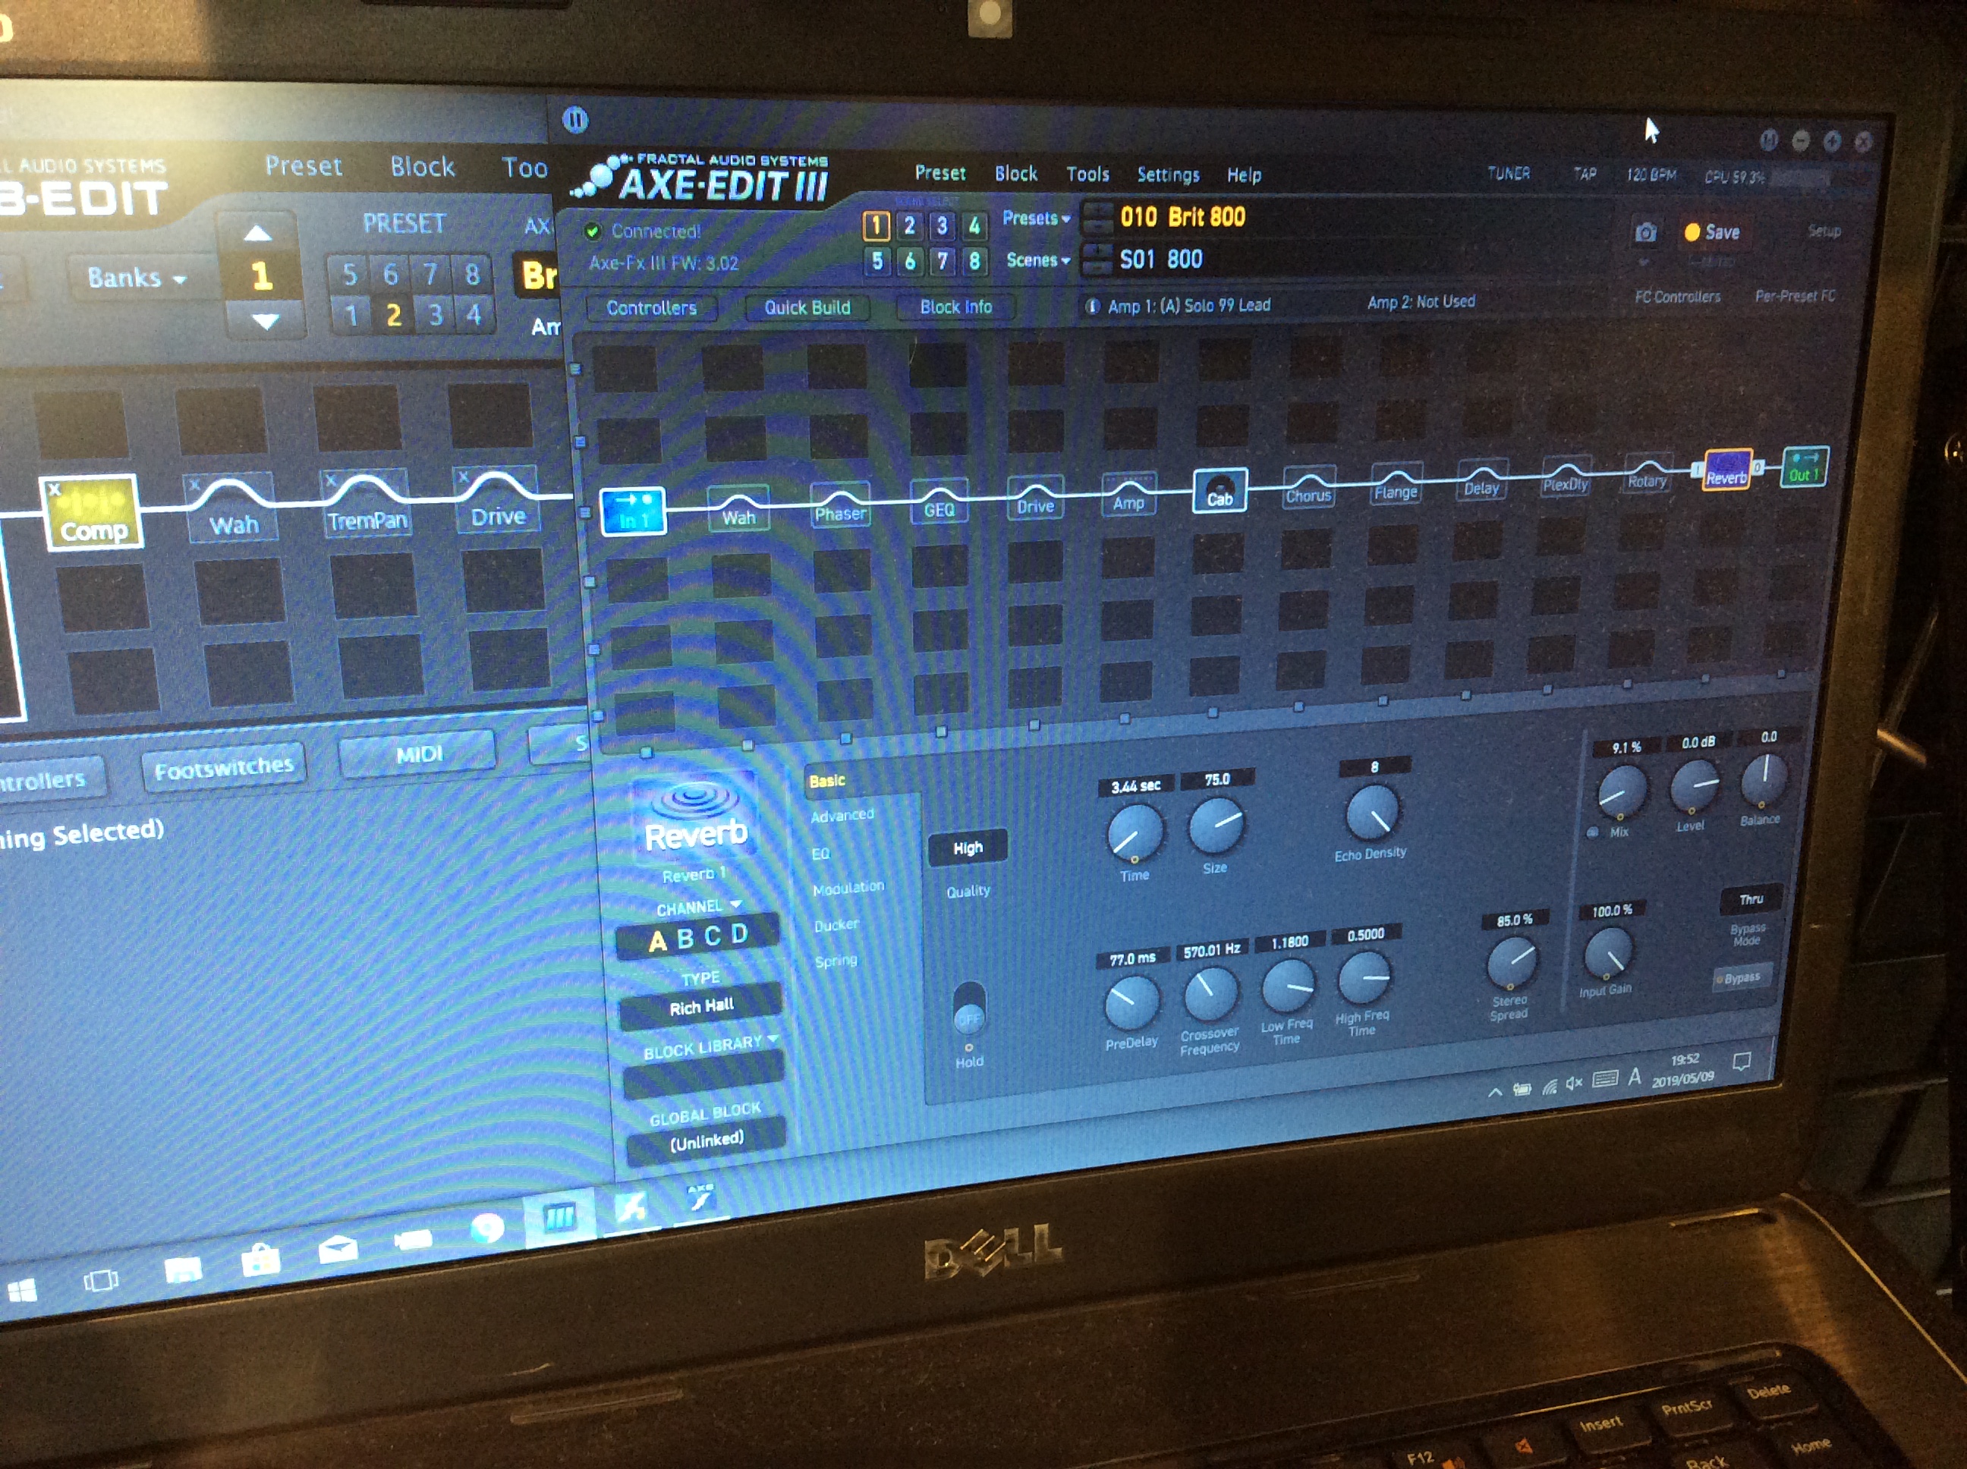
Task: Select the Comp block in the background editor
Action: 93,512
